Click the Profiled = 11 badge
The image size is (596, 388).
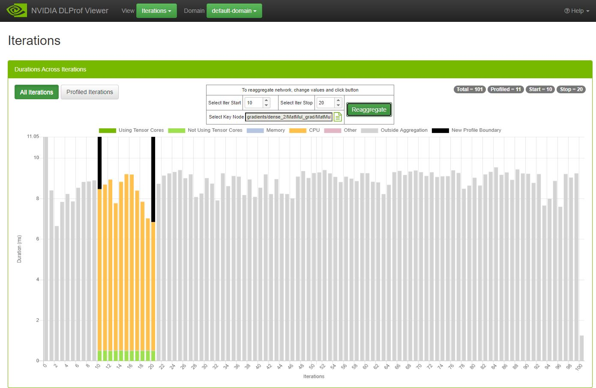point(506,89)
